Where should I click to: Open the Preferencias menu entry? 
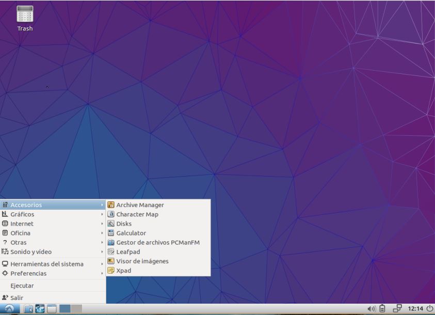pos(28,273)
